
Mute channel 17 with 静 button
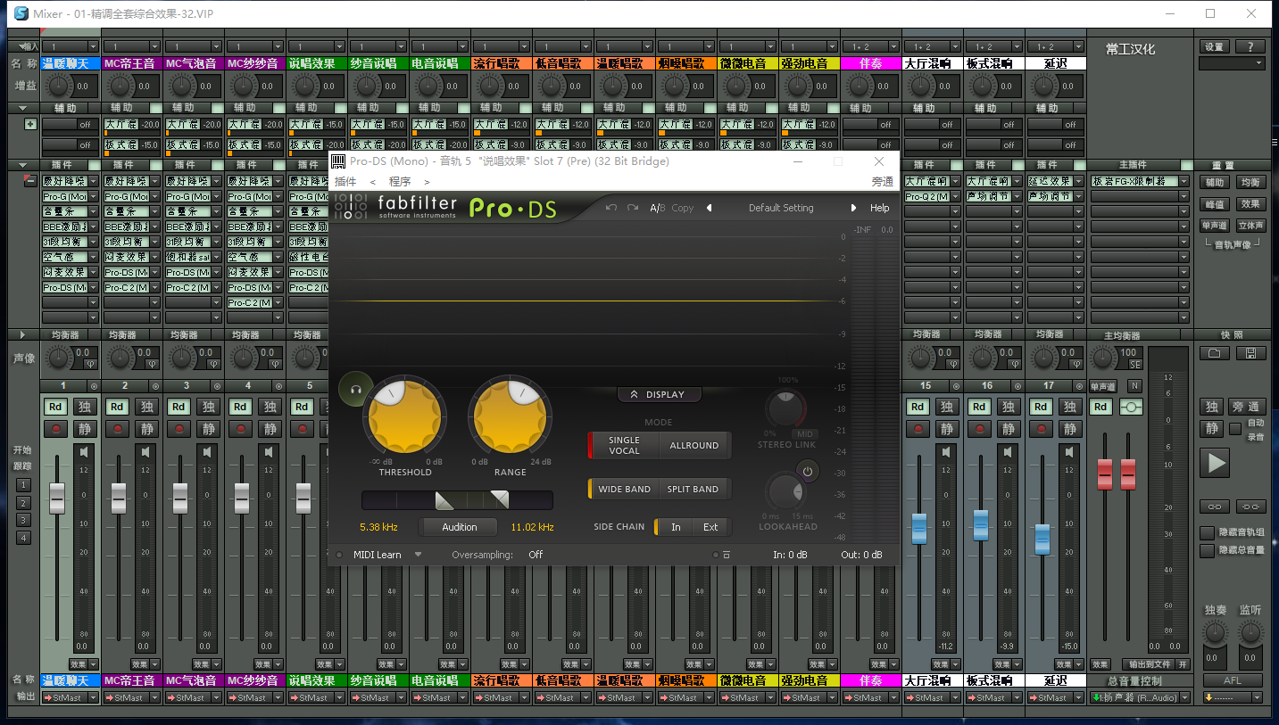[1070, 429]
